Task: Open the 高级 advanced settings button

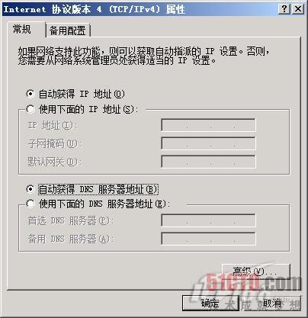Action: pyautogui.click(x=256, y=271)
